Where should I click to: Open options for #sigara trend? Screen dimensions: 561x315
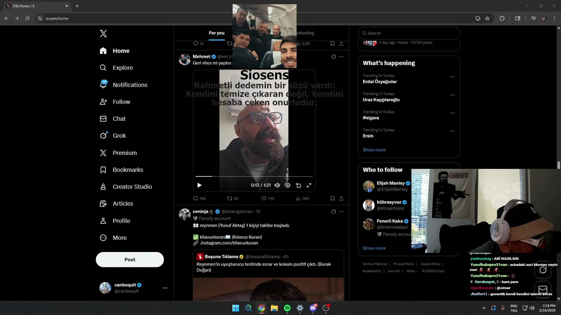[452, 113]
